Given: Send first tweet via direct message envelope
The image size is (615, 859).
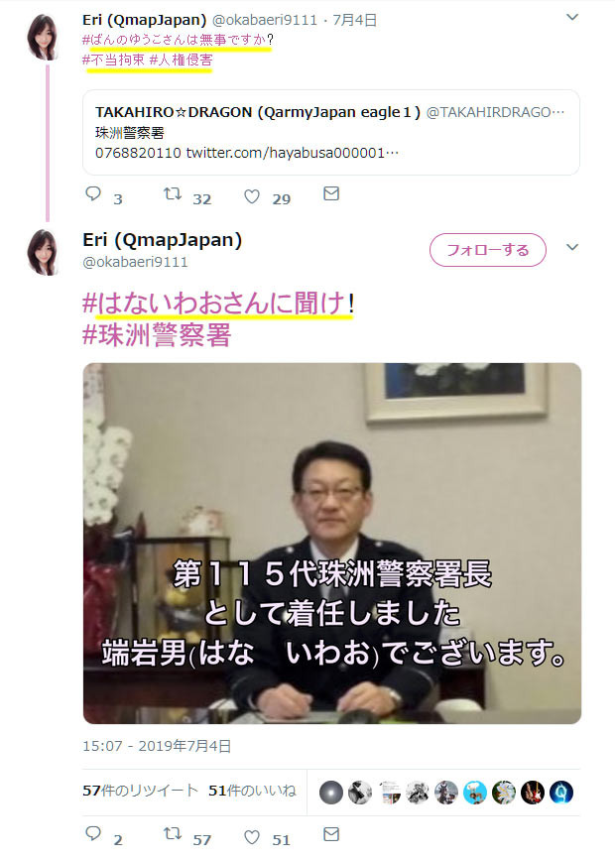Looking at the screenshot, I should click(331, 194).
